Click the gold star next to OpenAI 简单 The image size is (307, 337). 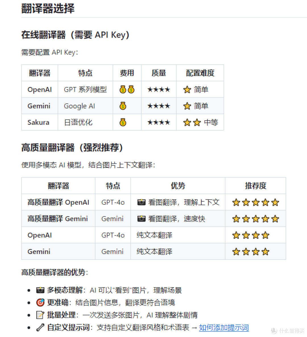pos(187,89)
